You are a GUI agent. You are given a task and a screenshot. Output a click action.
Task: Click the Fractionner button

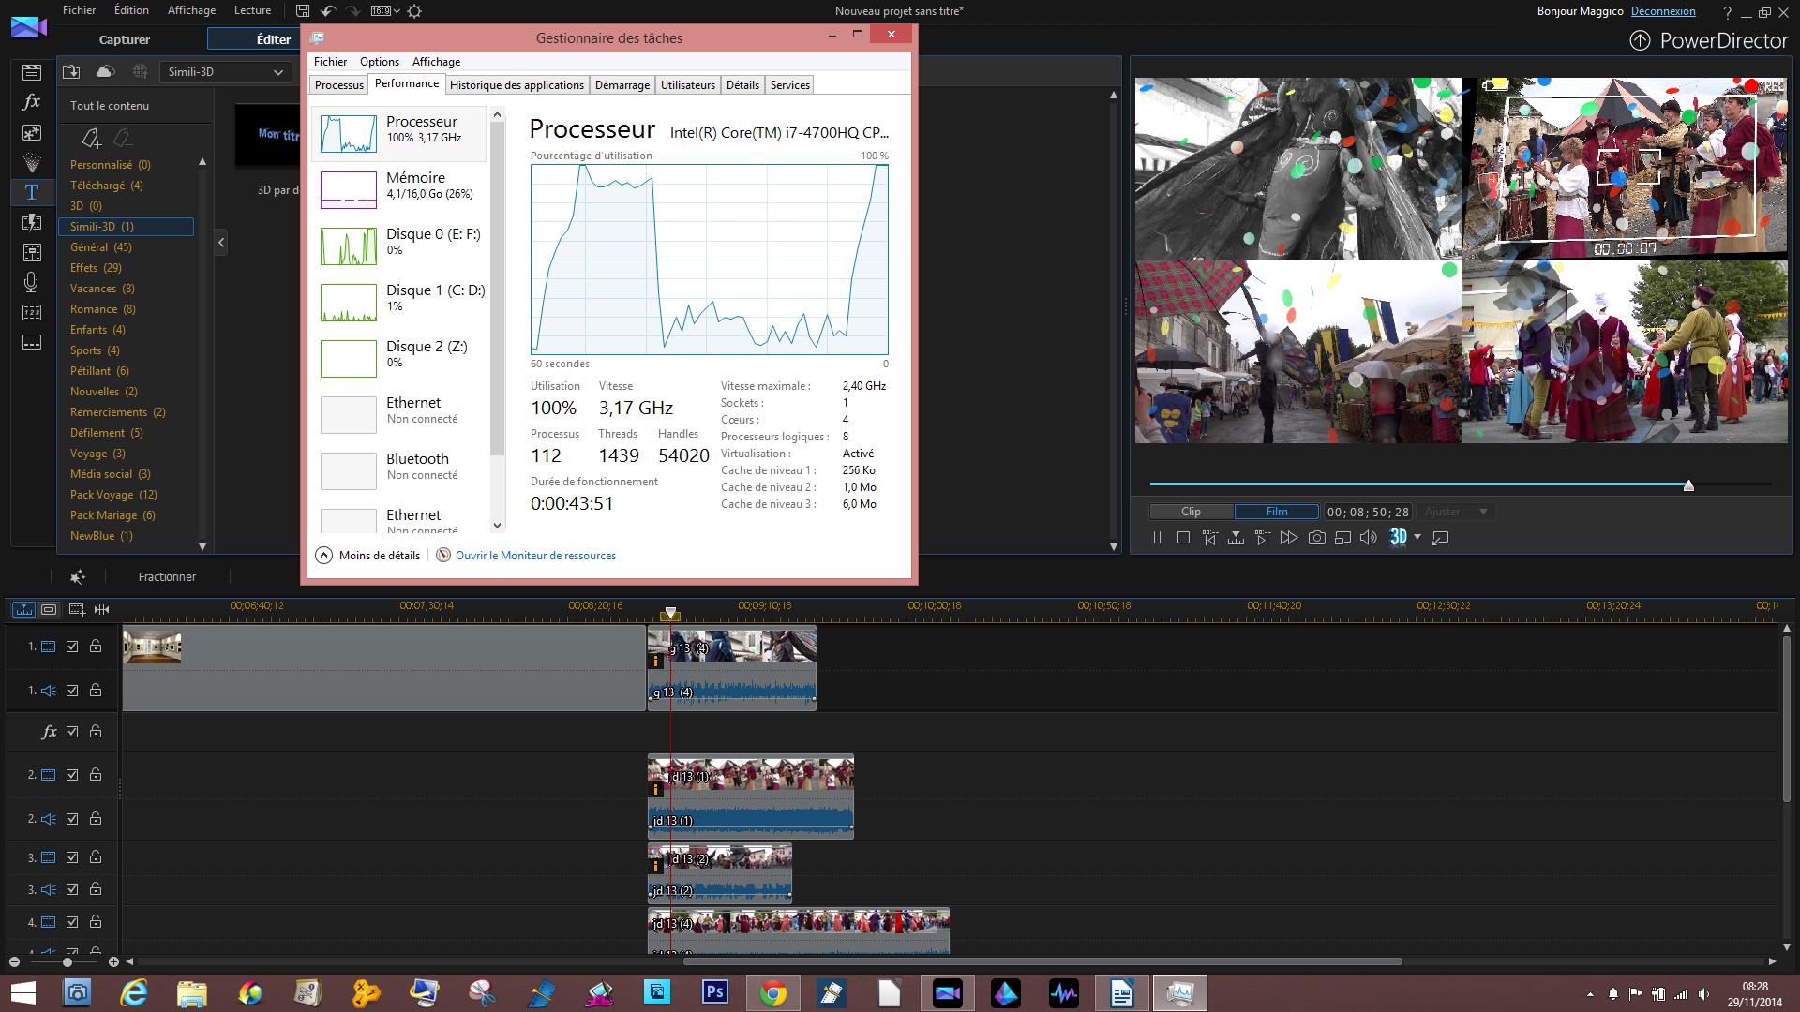coord(167,577)
